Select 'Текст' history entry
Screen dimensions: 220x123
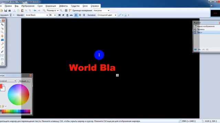click(207, 32)
